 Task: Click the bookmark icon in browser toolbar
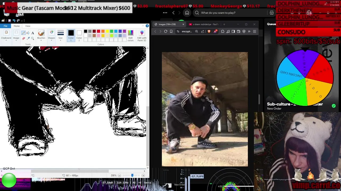171,31
